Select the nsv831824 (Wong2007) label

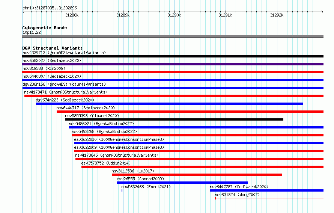click(x=237, y=195)
